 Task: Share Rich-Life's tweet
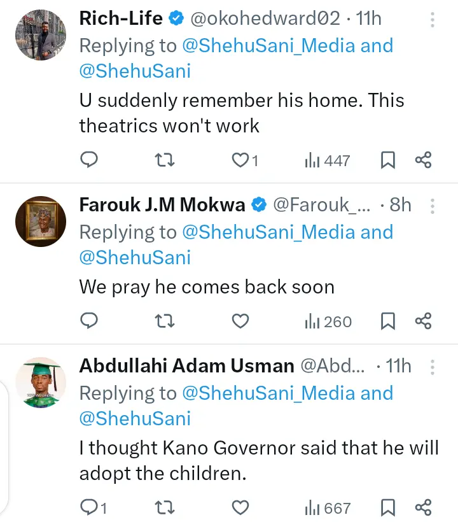tap(424, 160)
